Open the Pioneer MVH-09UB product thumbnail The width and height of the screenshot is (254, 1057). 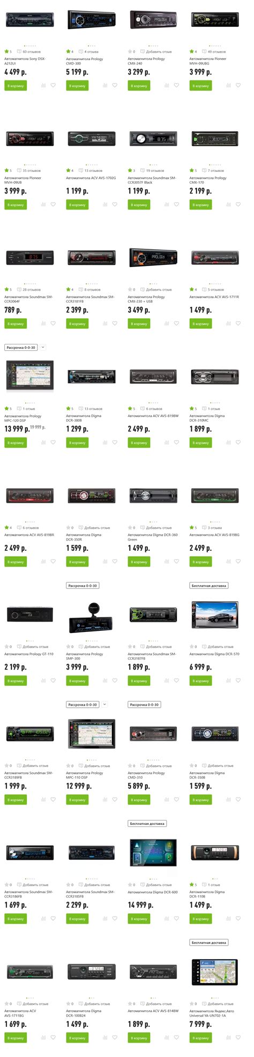(30, 139)
